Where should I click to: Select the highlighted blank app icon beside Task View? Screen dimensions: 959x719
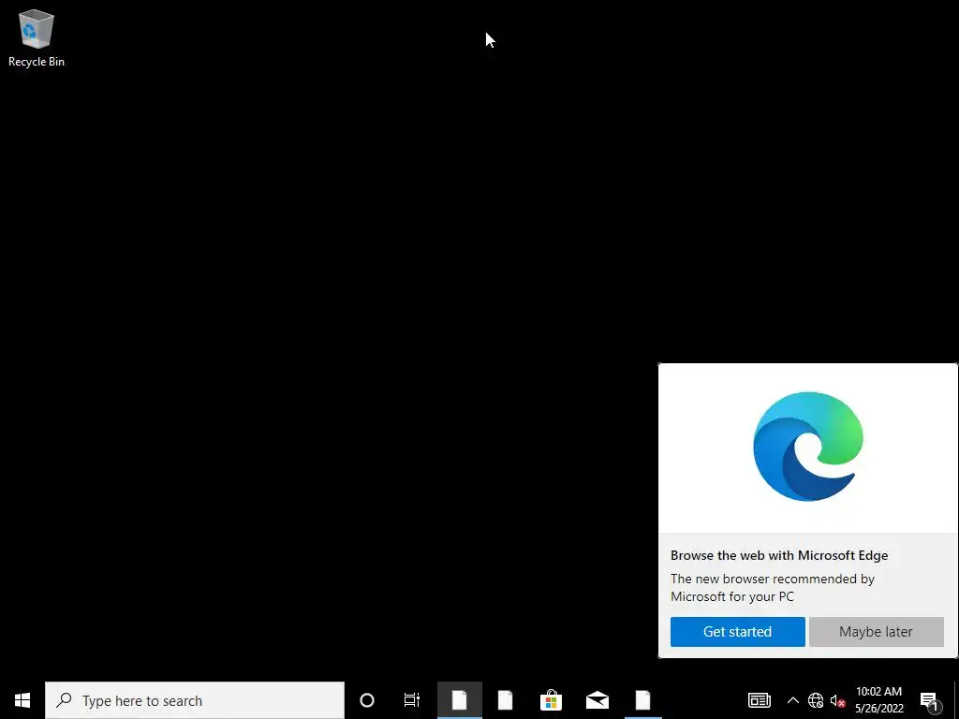coord(459,700)
